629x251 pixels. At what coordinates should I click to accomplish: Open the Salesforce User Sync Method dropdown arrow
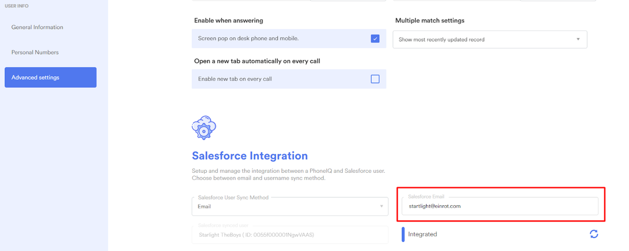(x=381, y=206)
